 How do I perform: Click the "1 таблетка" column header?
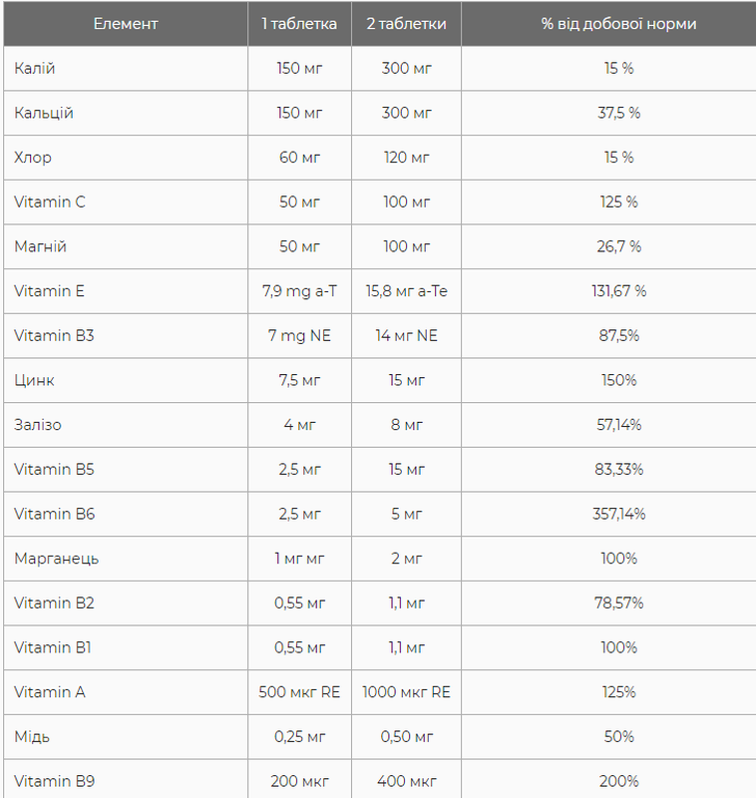pyautogui.click(x=299, y=24)
